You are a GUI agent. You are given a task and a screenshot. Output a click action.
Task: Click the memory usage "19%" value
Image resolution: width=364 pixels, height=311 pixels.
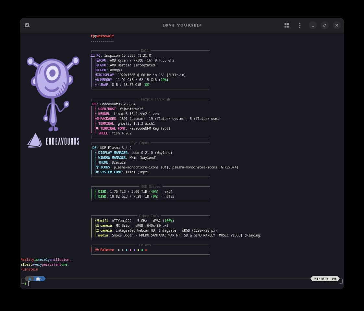click(x=164, y=80)
